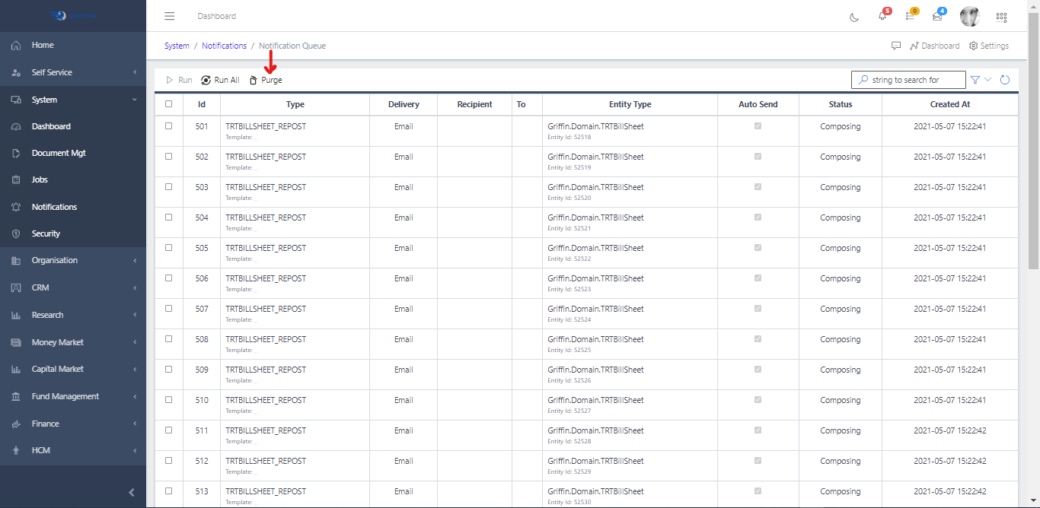
Task: Select the checkbox for row Id 505
Action: coord(169,248)
